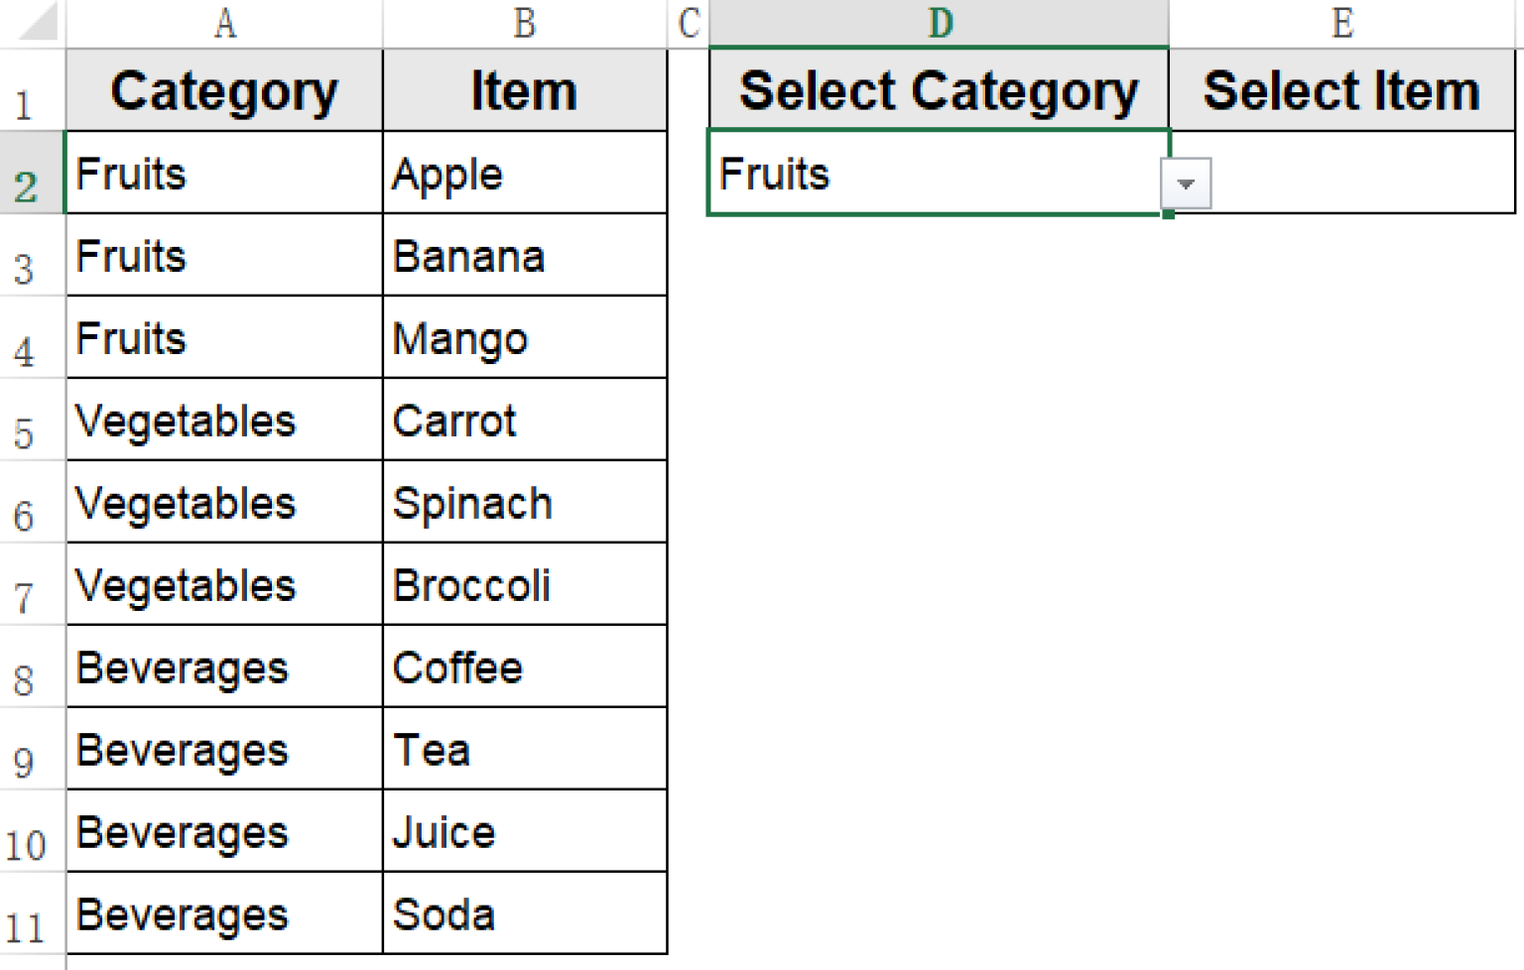Select the cell containing Coffee
The image size is (1524, 970).
(524, 667)
